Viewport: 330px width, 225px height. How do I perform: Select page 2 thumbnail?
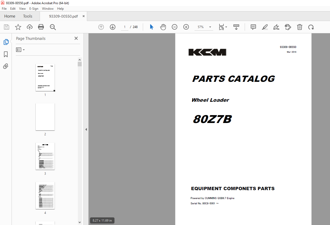pyautogui.click(x=45, y=117)
